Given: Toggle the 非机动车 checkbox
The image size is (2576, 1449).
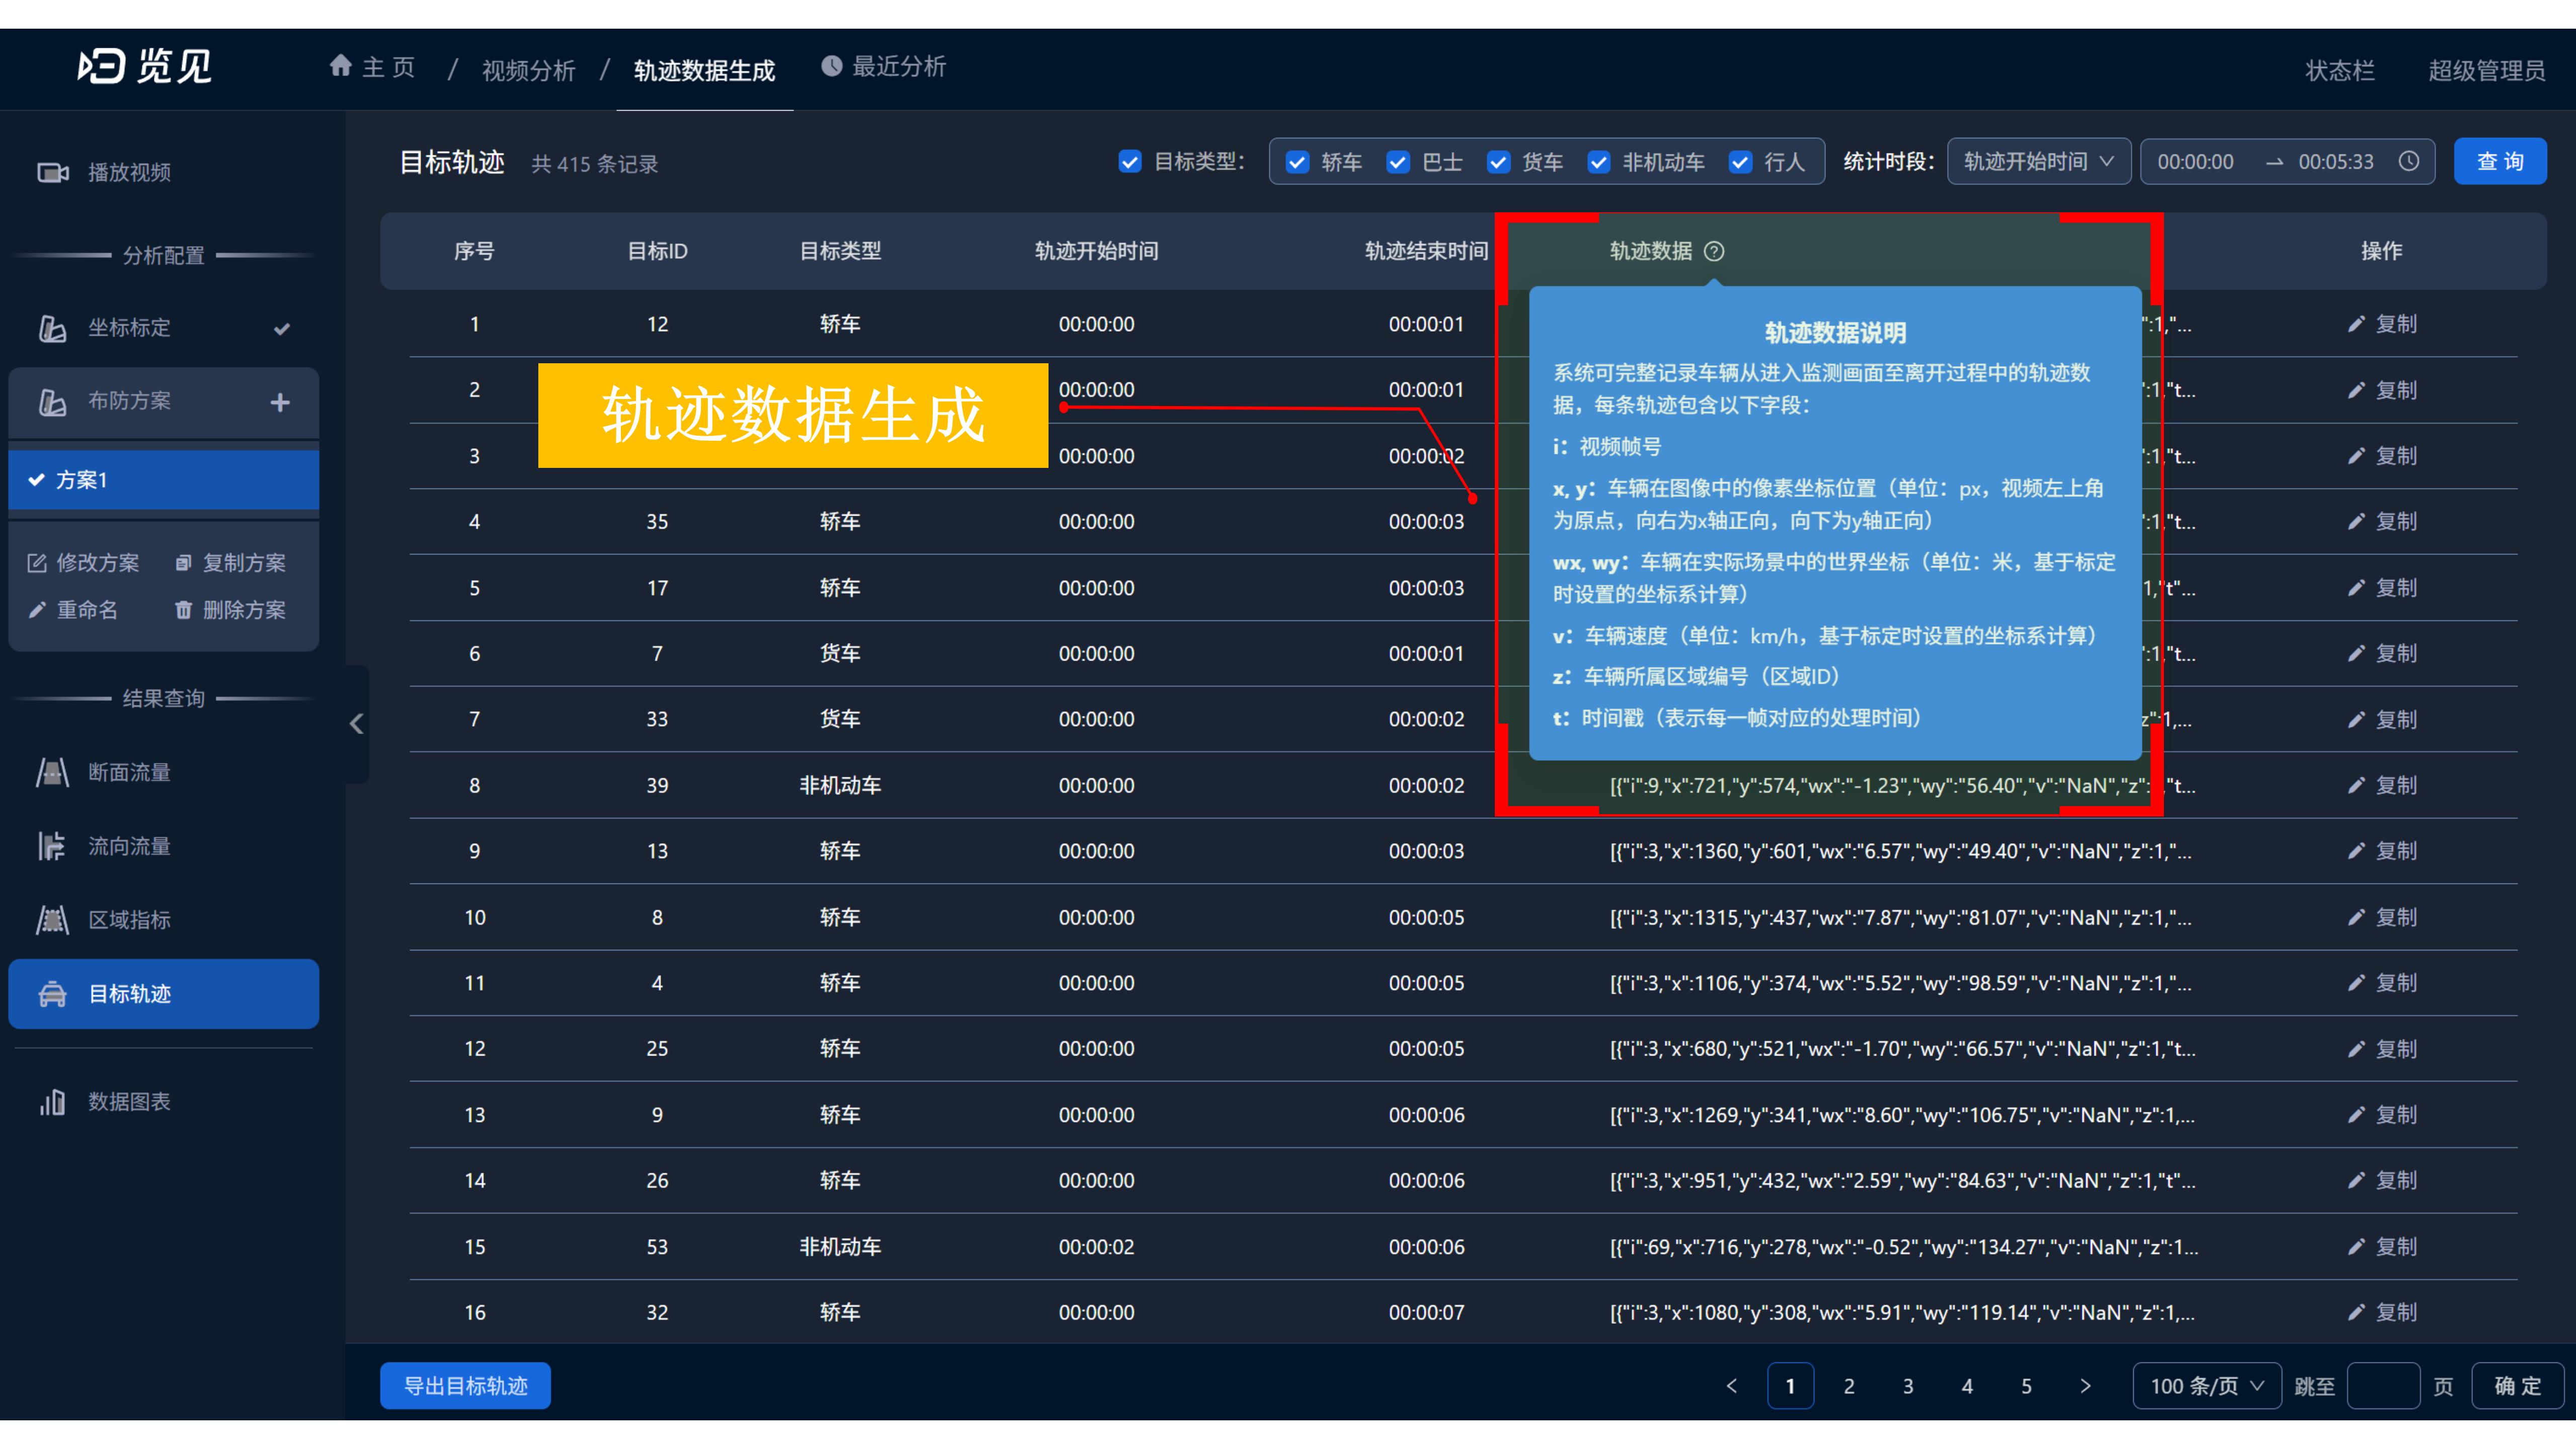Looking at the screenshot, I should pyautogui.click(x=1599, y=162).
